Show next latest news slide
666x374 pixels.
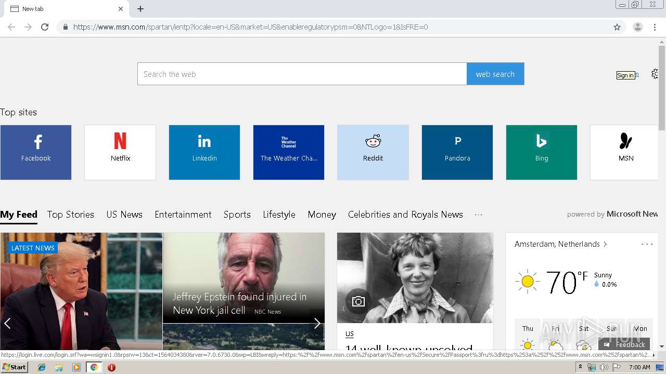[317, 324]
